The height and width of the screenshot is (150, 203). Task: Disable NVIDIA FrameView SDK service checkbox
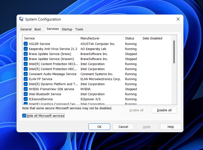(26, 89)
